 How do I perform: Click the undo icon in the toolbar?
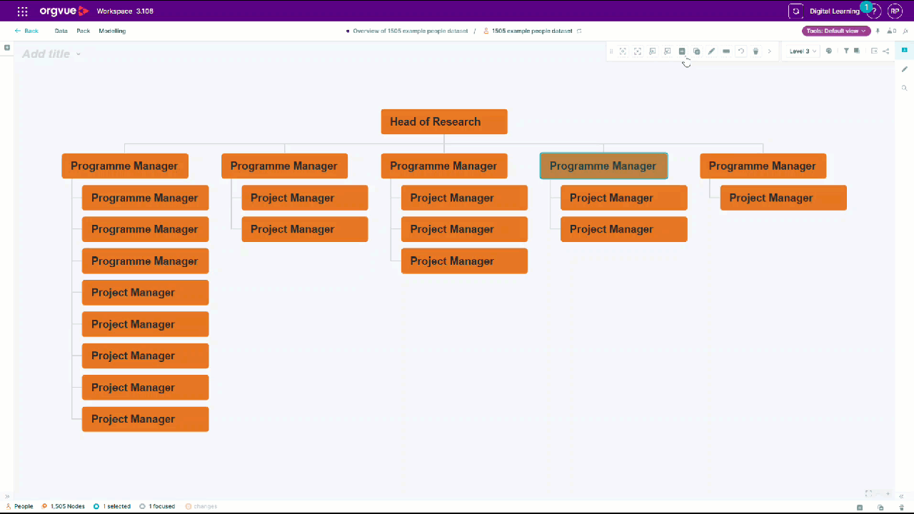[740, 51]
